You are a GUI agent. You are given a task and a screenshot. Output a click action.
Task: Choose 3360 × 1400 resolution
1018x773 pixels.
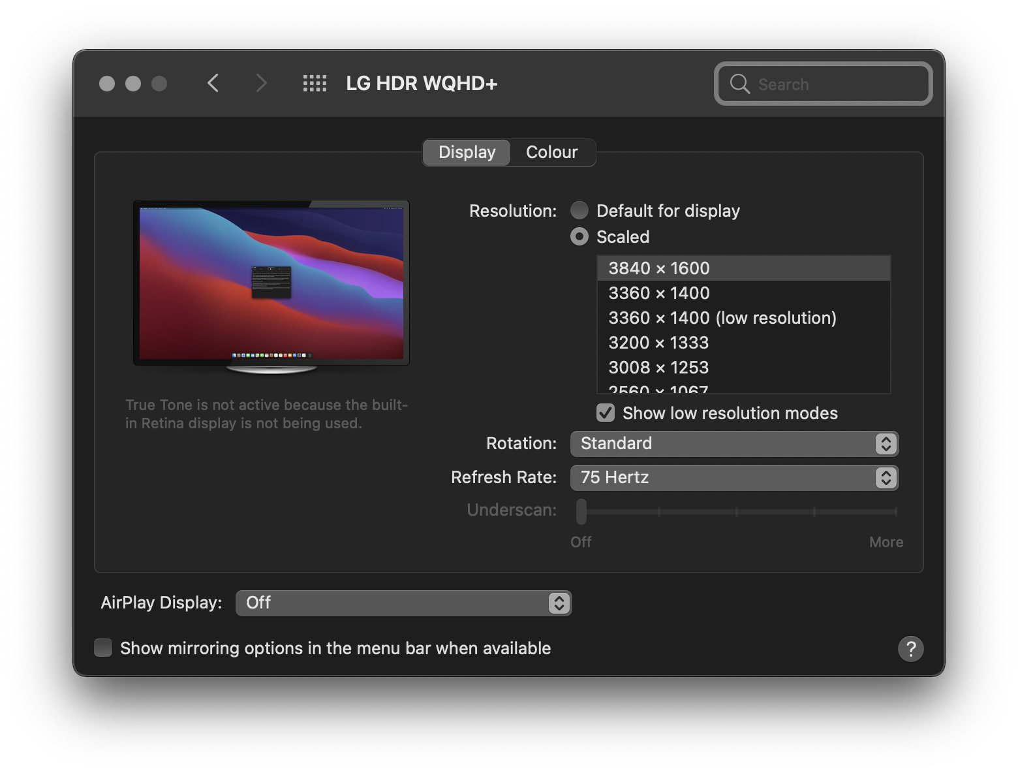(x=743, y=293)
